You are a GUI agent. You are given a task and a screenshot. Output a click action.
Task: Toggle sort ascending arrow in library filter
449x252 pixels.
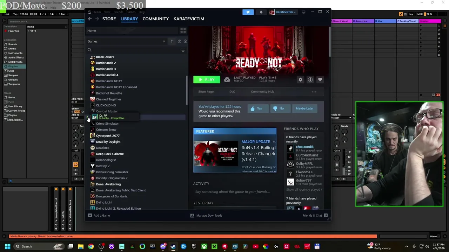point(172,41)
